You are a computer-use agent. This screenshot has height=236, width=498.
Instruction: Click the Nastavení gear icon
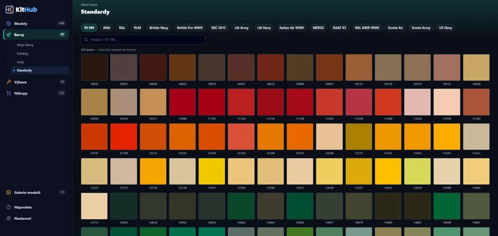click(x=9, y=219)
